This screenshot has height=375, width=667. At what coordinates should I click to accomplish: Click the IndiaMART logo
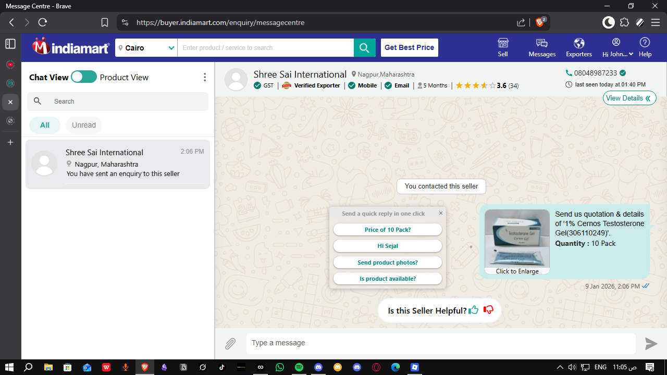70,47
